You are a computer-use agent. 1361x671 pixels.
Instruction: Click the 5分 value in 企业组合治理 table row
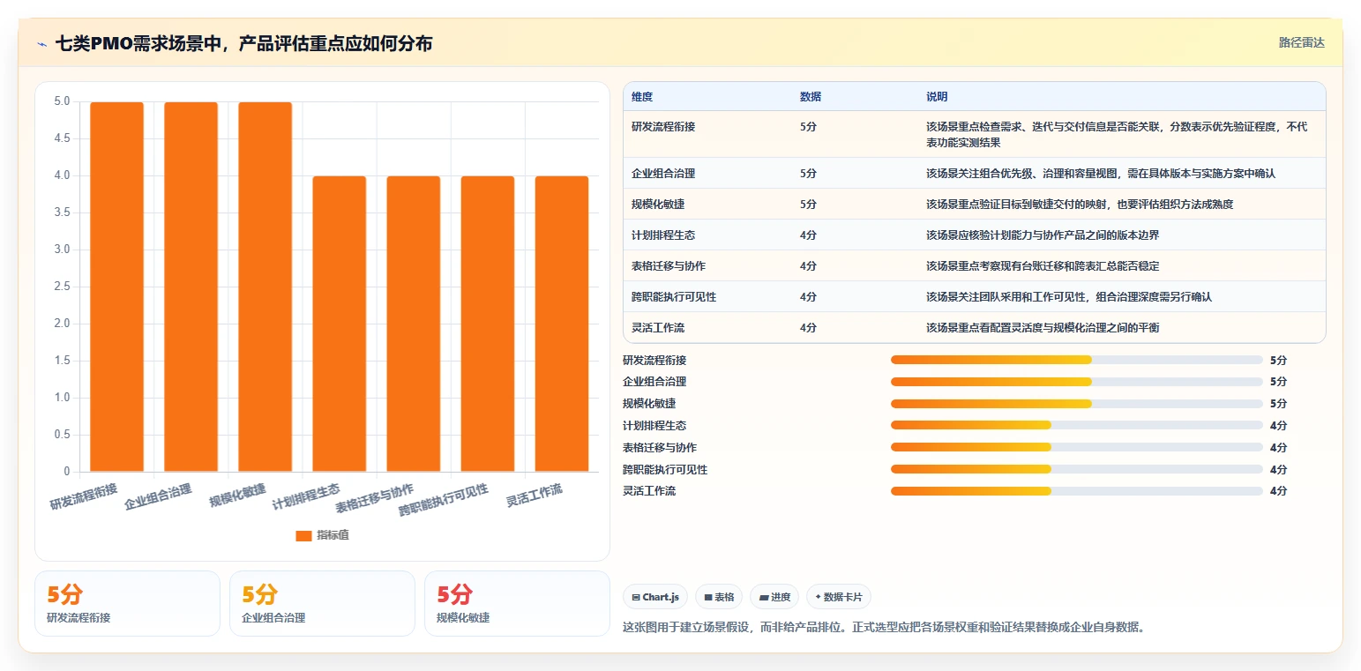808,174
